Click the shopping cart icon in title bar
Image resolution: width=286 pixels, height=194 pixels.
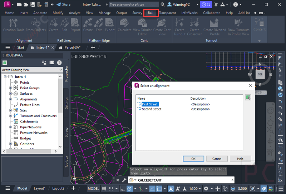[x=216, y=5]
